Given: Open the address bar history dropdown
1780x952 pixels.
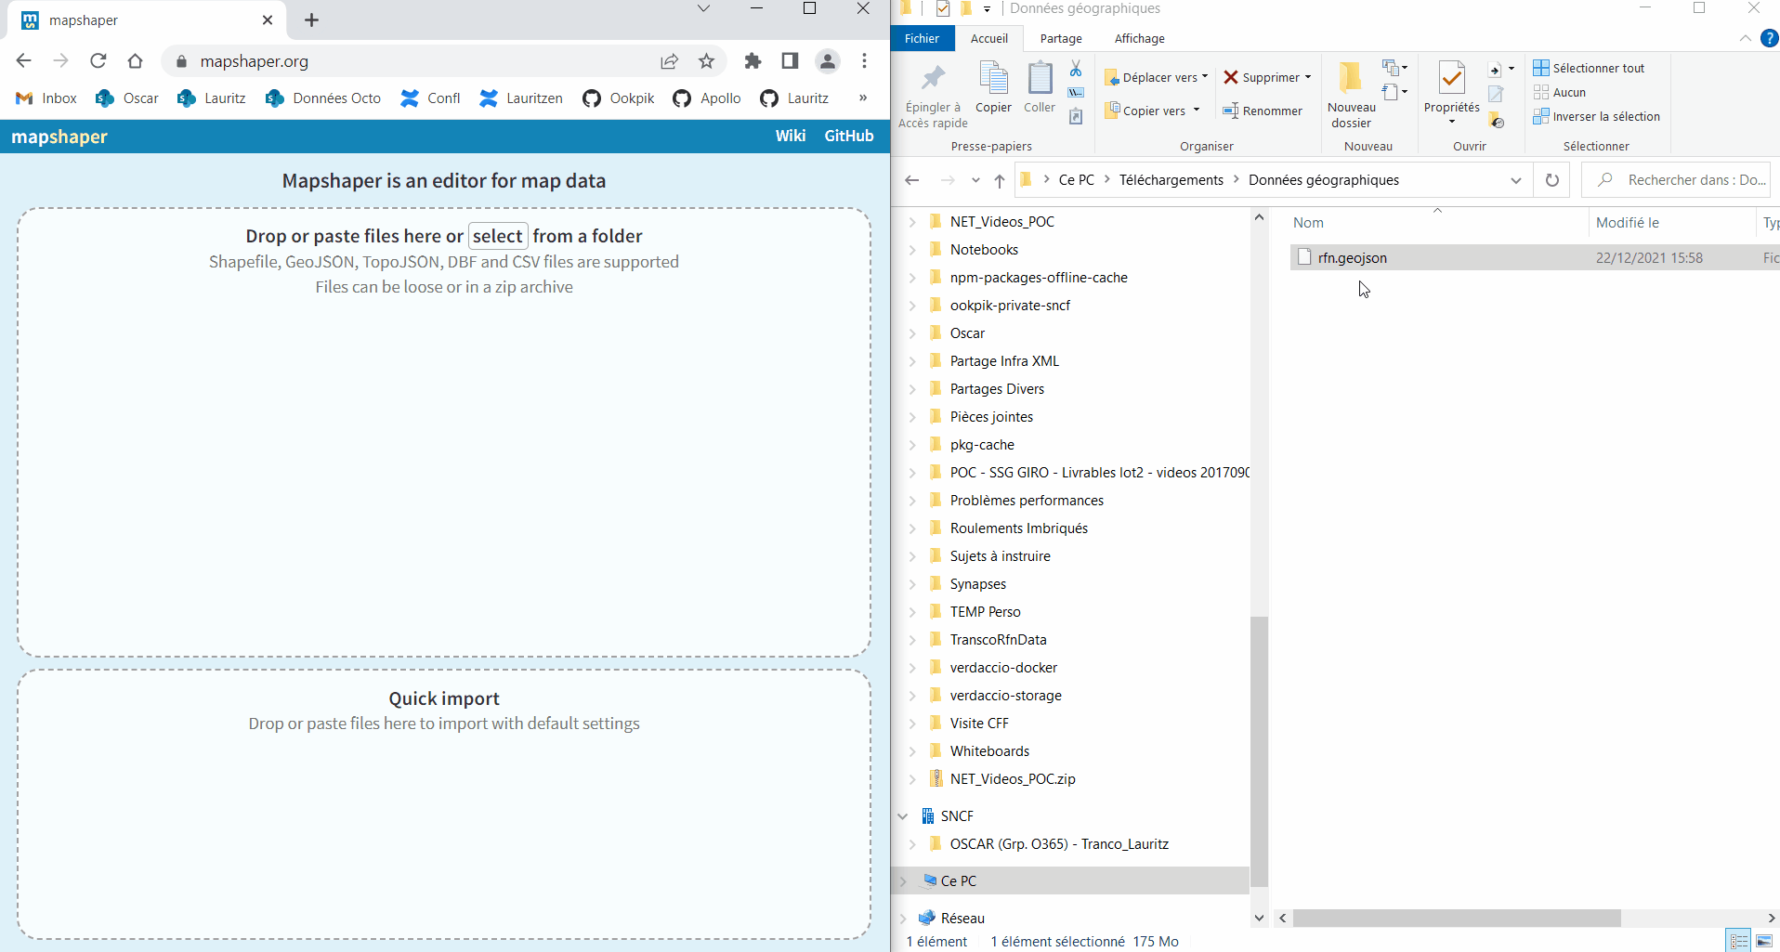Looking at the screenshot, I should [1516, 180].
